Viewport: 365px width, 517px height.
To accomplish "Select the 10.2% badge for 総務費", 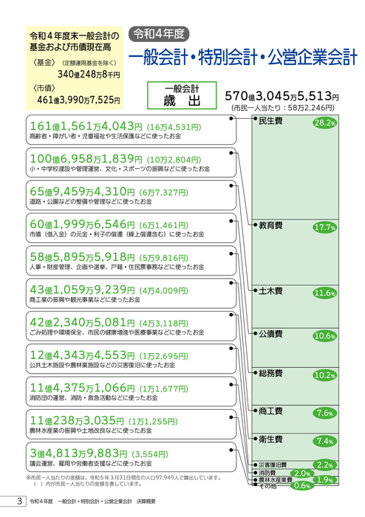I will coord(325,375).
